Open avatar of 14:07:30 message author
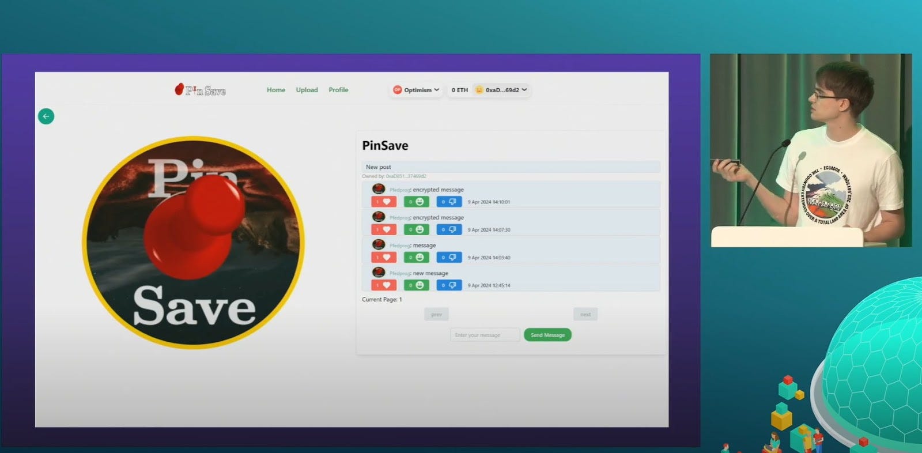 379,217
